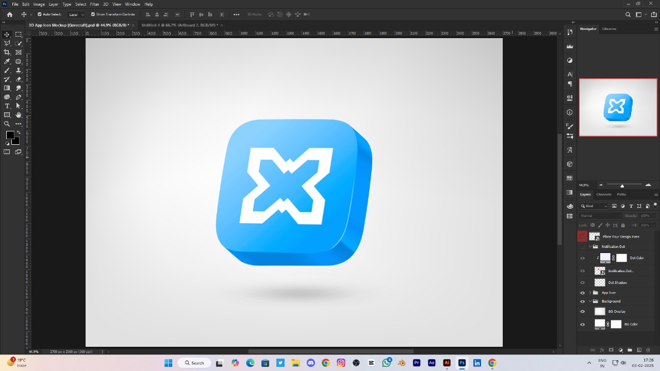
Task: Delete layer using the trash icon
Action: [648, 350]
